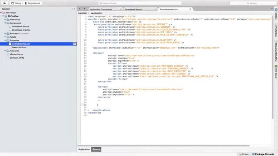Collapse the Properties folder
Screen dimensions: 278x156
(5, 40)
